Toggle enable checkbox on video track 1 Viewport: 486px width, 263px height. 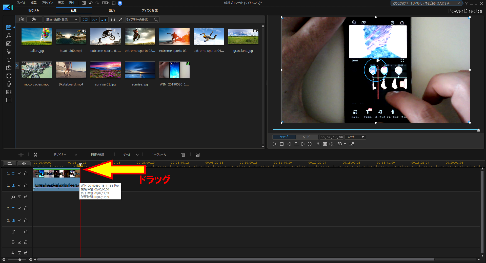[19, 173]
